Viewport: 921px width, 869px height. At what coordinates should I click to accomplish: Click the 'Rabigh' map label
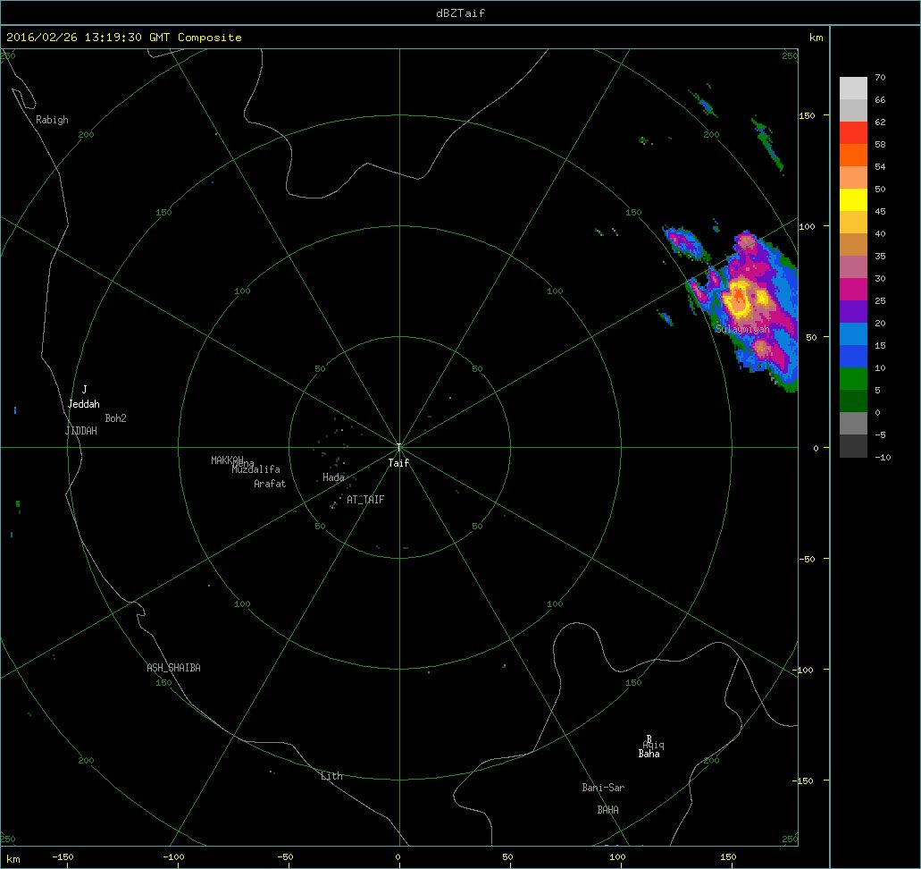click(52, 120)
